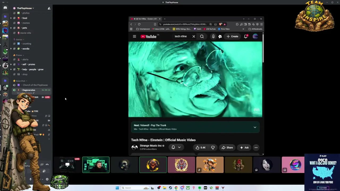
Task: Click the browser address bar URL
Action: pos(185,24)
